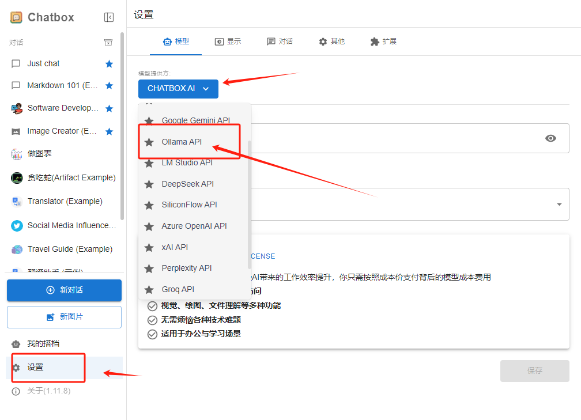Open the Software Developer conversation

pos(63,108)
